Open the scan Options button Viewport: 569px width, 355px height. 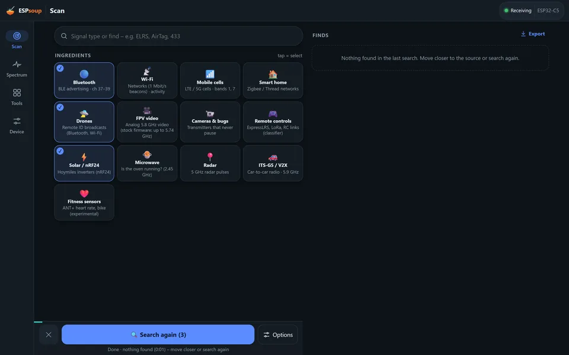[278, 335]
